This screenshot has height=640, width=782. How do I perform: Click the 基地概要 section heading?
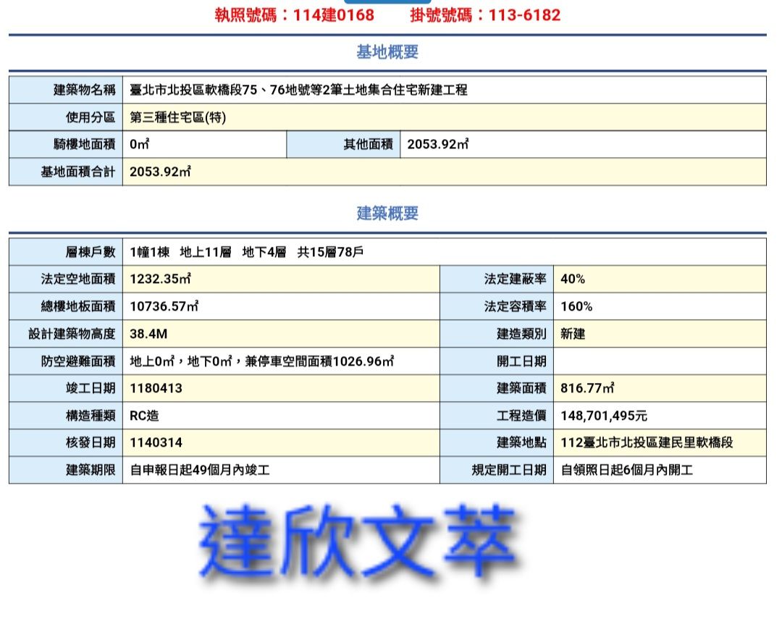click(387, 52)
